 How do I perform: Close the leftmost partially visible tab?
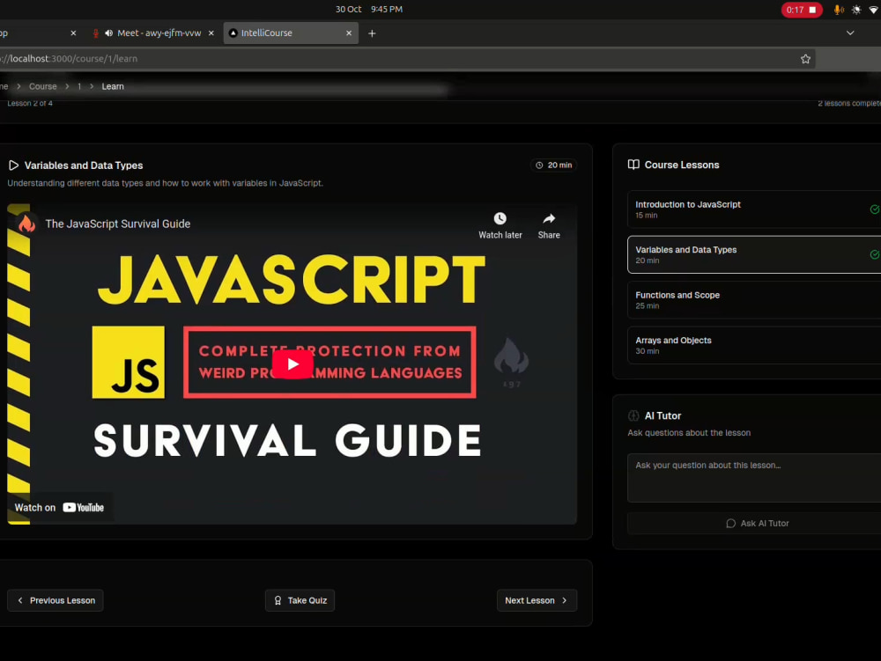(73, 33)
